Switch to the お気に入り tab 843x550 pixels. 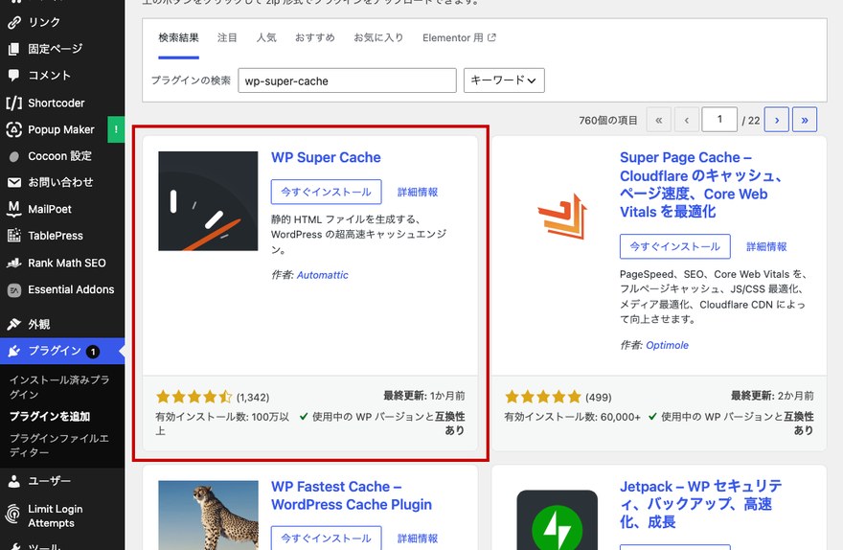point(378,37)
